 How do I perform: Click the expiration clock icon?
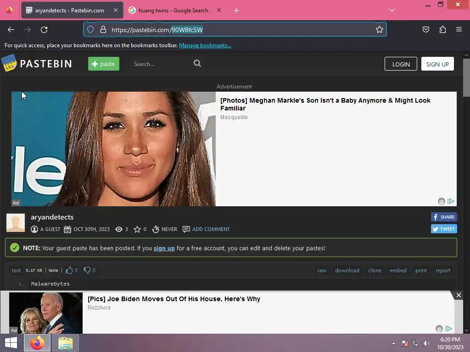click(x=156, y=229)
